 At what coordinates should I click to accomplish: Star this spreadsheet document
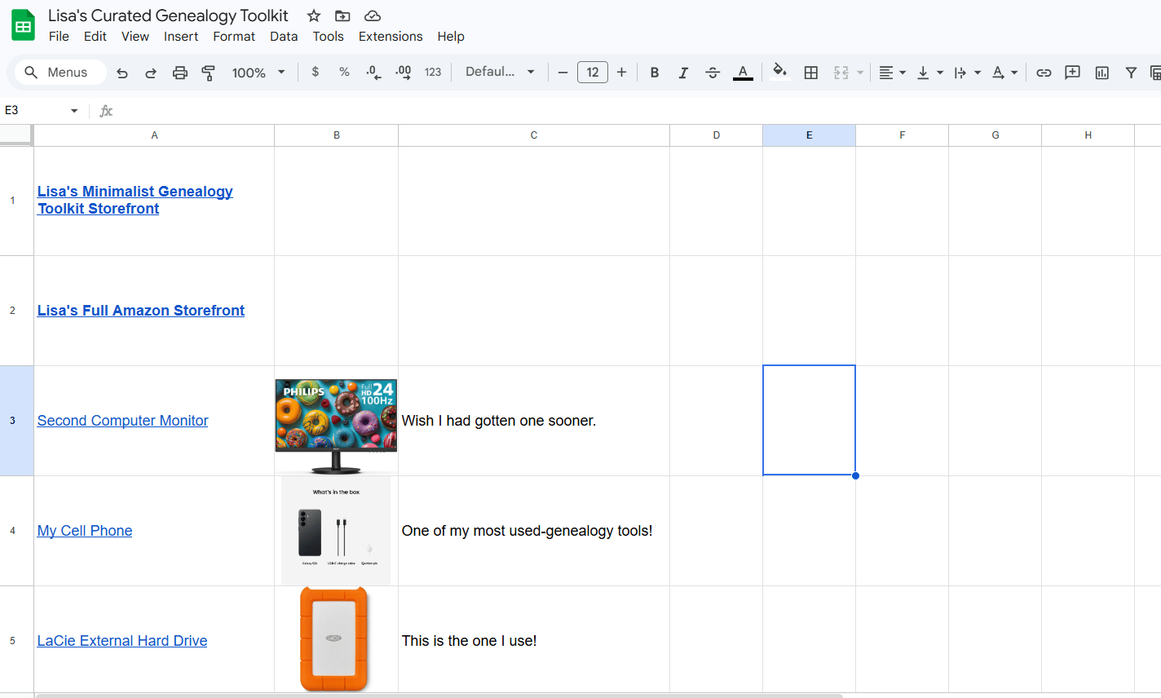click(x=314, y=15)
